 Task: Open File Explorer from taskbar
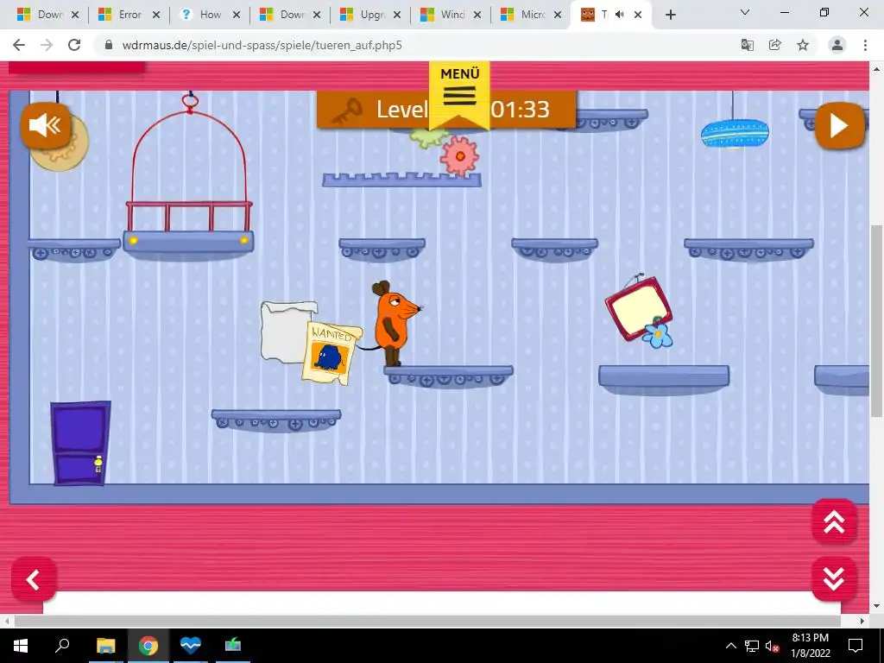pos(105,646)
